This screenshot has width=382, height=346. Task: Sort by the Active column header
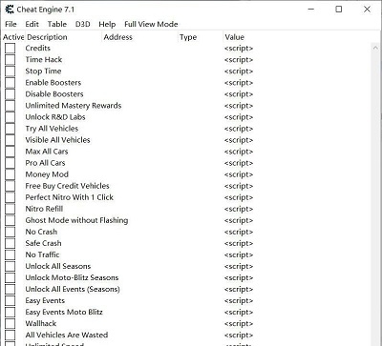(x=13, y=37)
